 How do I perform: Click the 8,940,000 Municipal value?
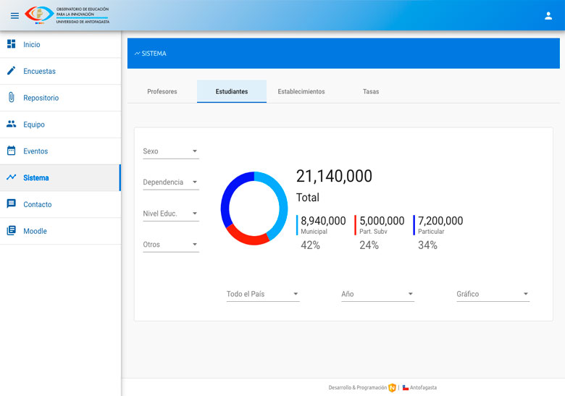pos(323,221)
